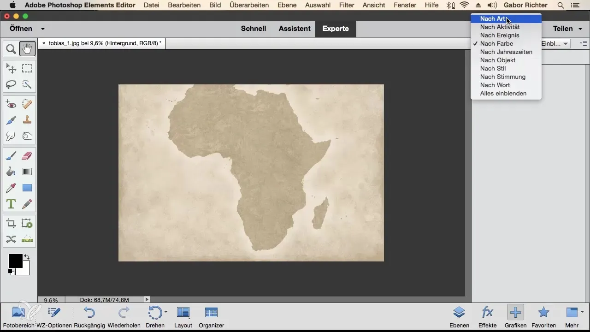Choose Nach Objekt in filter menu
Image resolution: width=590 pixels, height=332 pixels.
[x=506, y=60]
